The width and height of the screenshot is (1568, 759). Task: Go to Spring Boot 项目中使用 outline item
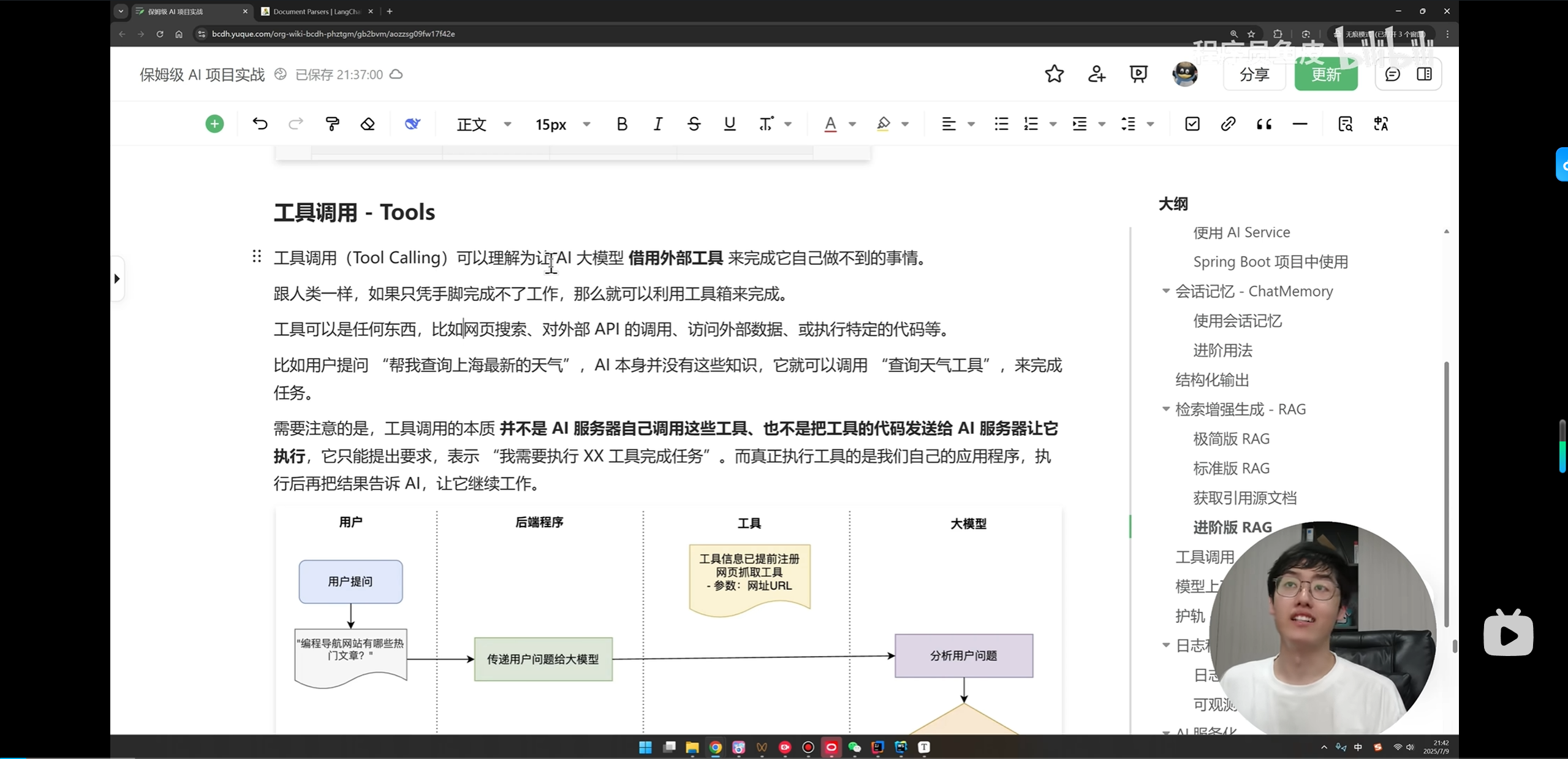point(1270,262)
